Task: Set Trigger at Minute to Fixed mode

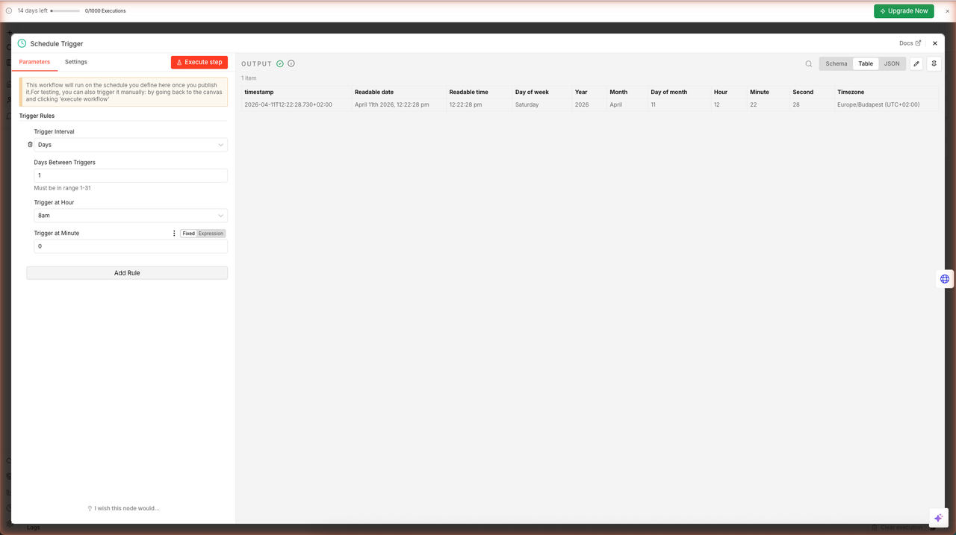Action: (188, 234)
